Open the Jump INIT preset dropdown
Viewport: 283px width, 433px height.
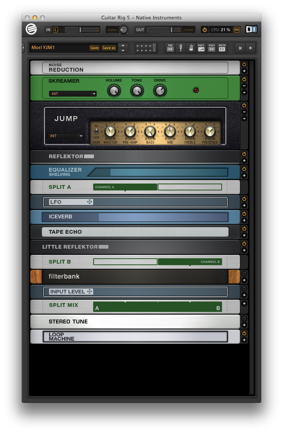click(x=66, y=136)
